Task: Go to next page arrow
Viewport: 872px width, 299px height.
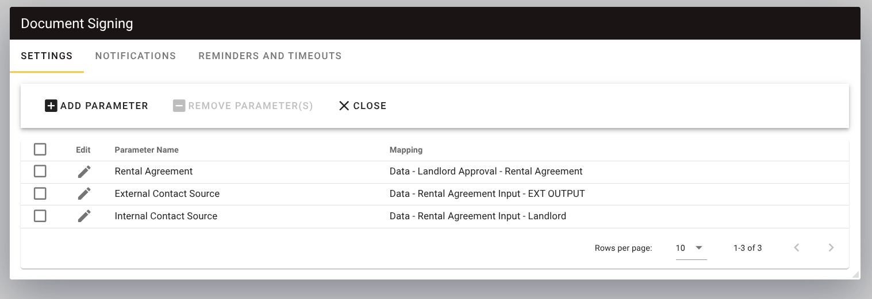Action: pos(831,248)
